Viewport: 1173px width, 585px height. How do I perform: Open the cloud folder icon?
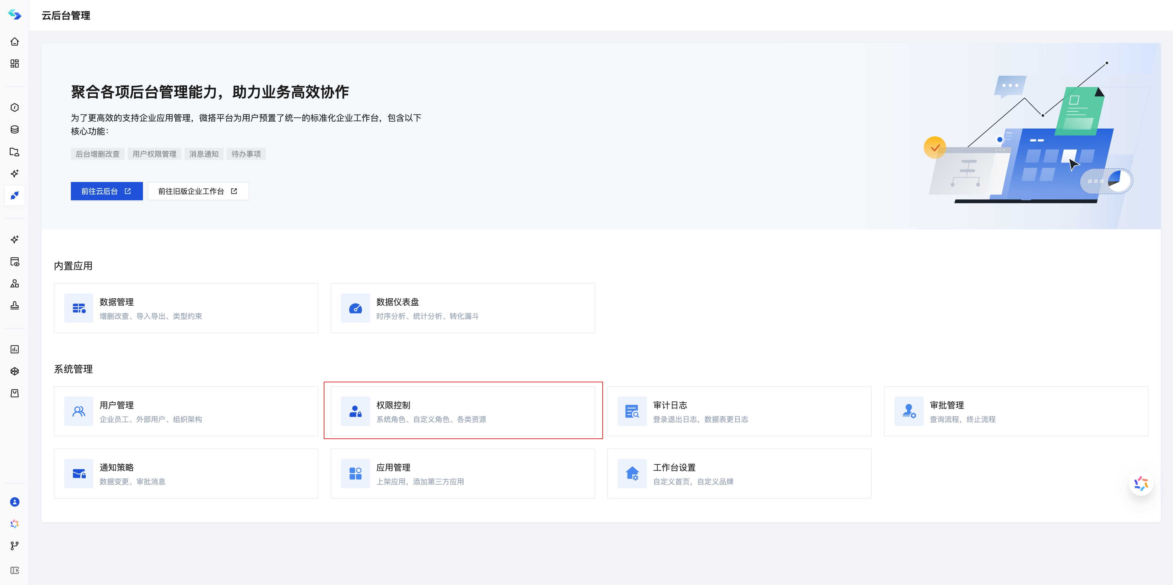click(x=15, y=152)
